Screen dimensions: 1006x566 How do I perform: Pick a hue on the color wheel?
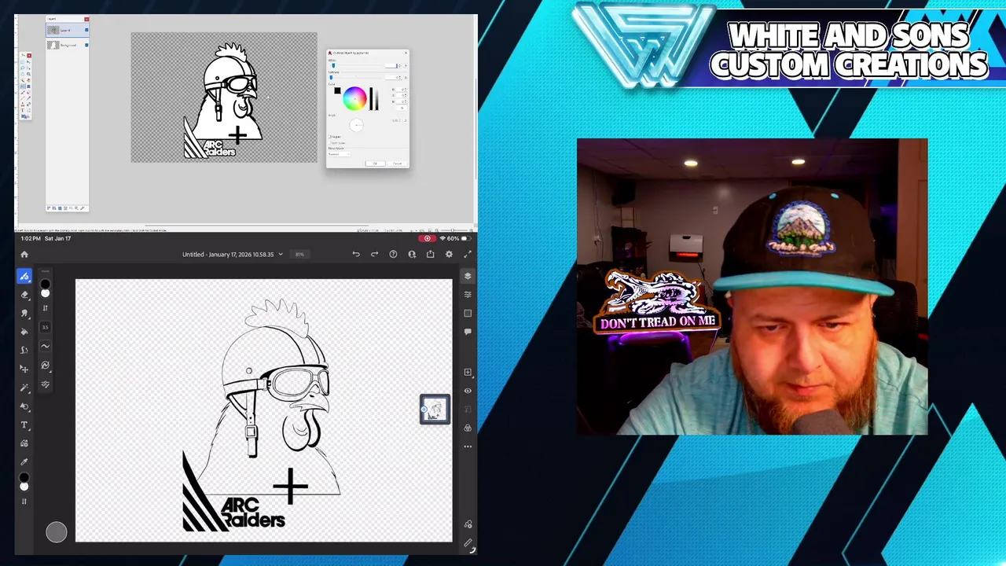point(354,98)
